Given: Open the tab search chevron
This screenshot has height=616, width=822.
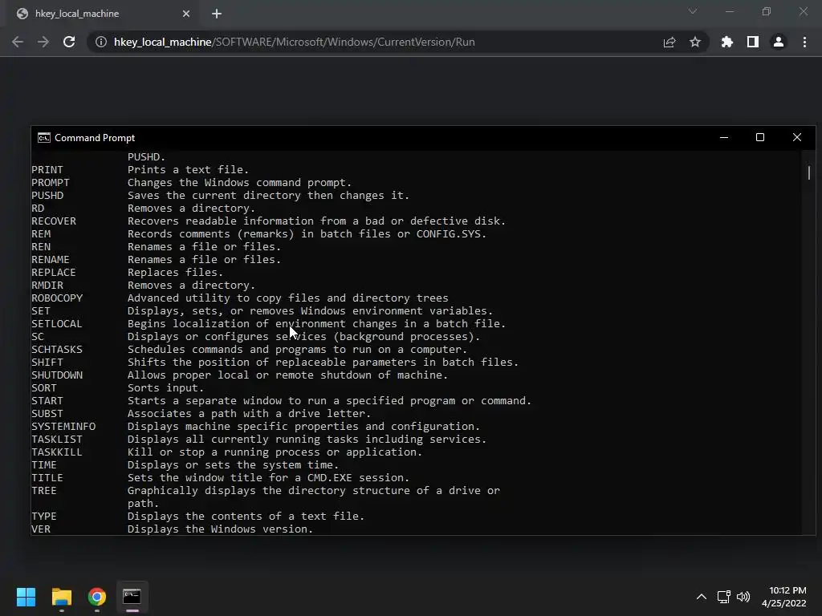Looking at the screenshot, I should 693,11.
